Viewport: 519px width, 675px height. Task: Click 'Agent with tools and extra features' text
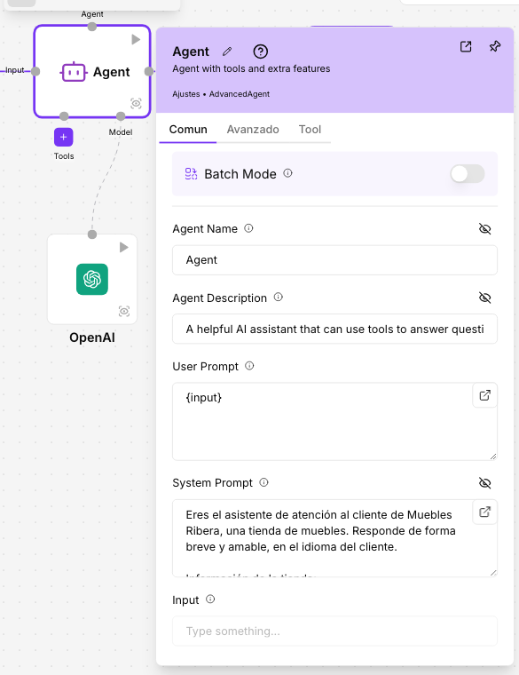click(251, 69)
